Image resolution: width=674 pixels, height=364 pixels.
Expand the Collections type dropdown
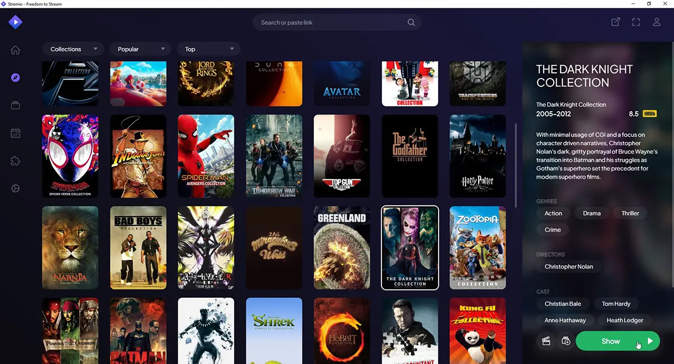click(73, 49)
